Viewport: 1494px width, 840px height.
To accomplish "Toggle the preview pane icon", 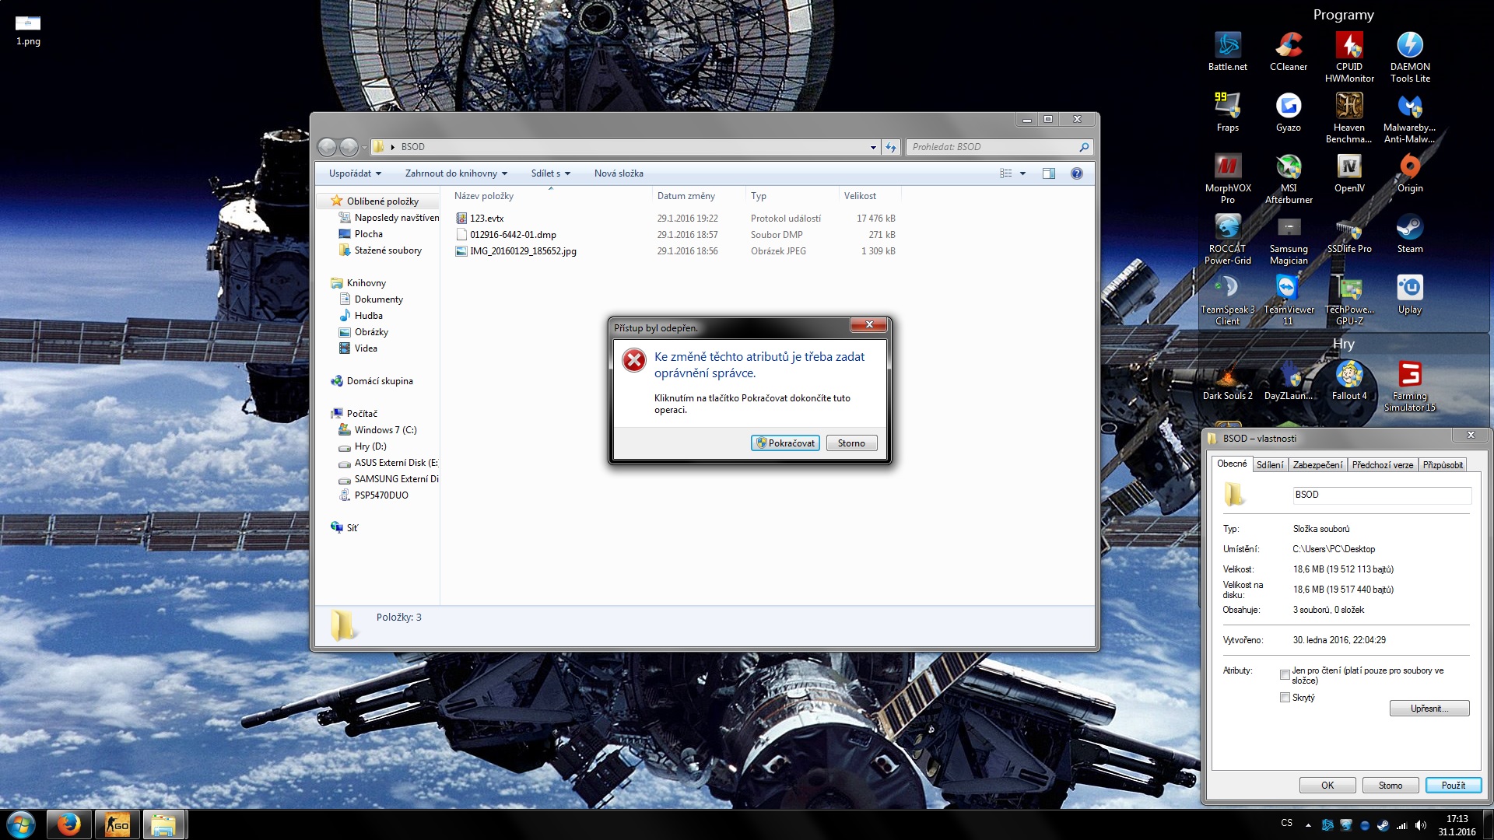I will [1048, 173].
